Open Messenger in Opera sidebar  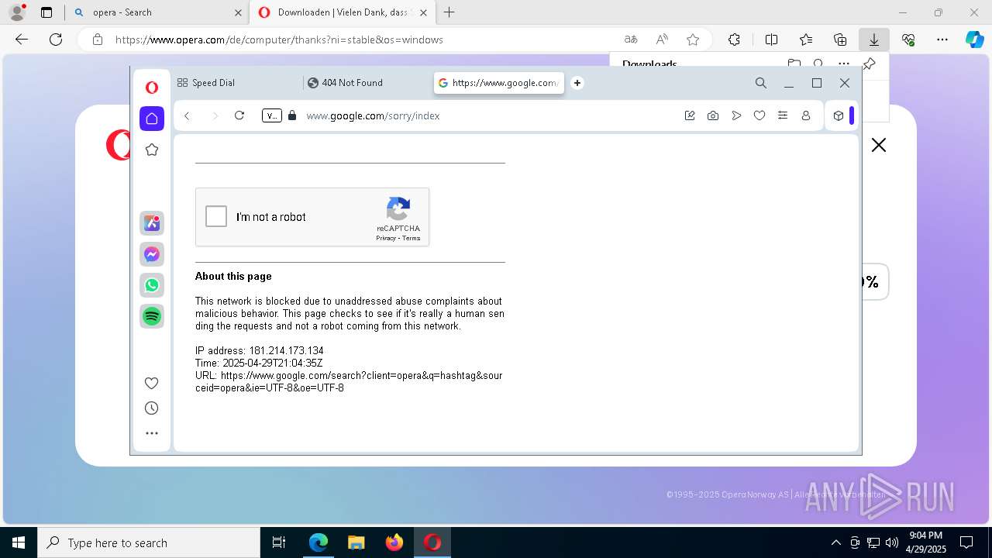point(152,254)
